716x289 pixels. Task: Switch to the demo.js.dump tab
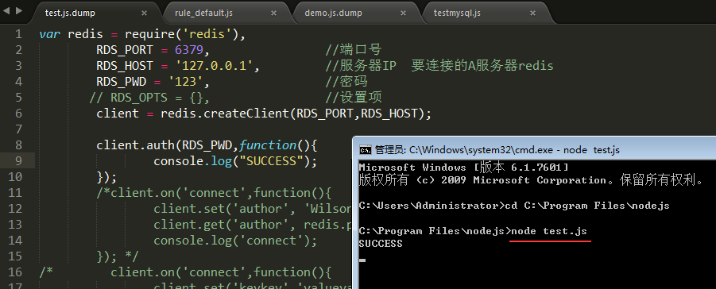click(x=333, y=13)
